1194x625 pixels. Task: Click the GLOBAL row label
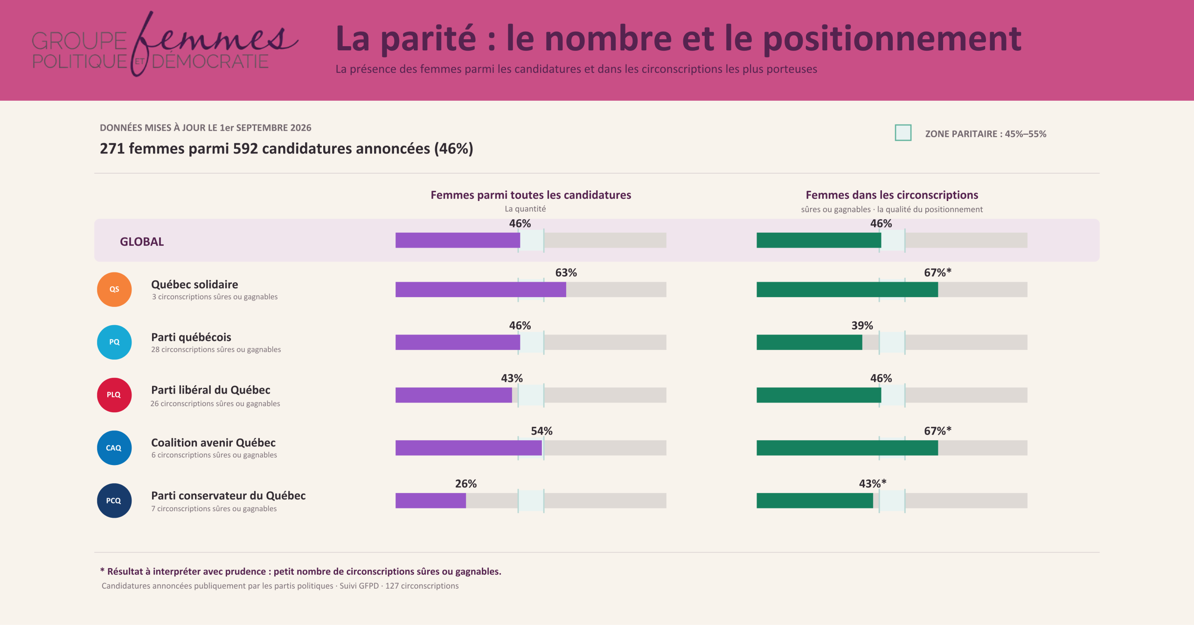[142, 242]
